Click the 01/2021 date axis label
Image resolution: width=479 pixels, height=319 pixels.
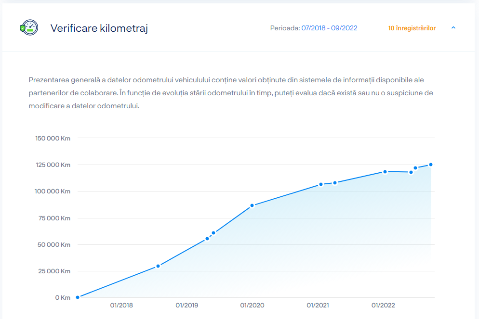pyautogui.click(x=318, y=305)
